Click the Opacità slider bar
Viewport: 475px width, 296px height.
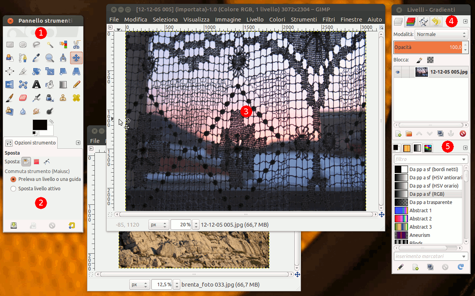pos(427,47)
